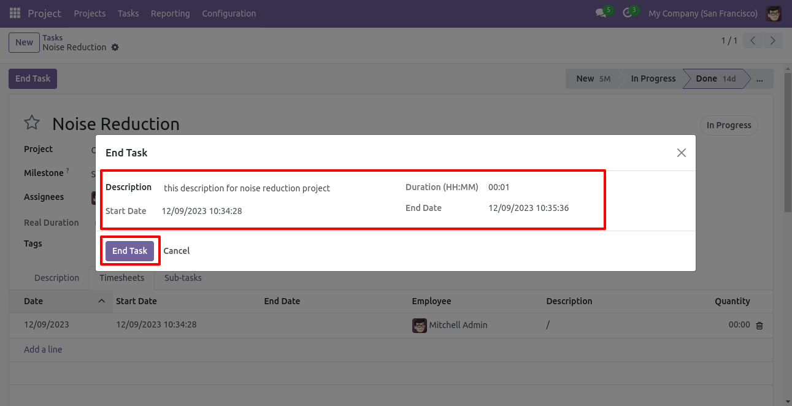Switch to the Sub-tasks tab
The image size is (792, 406).
(x=183, y=278)
